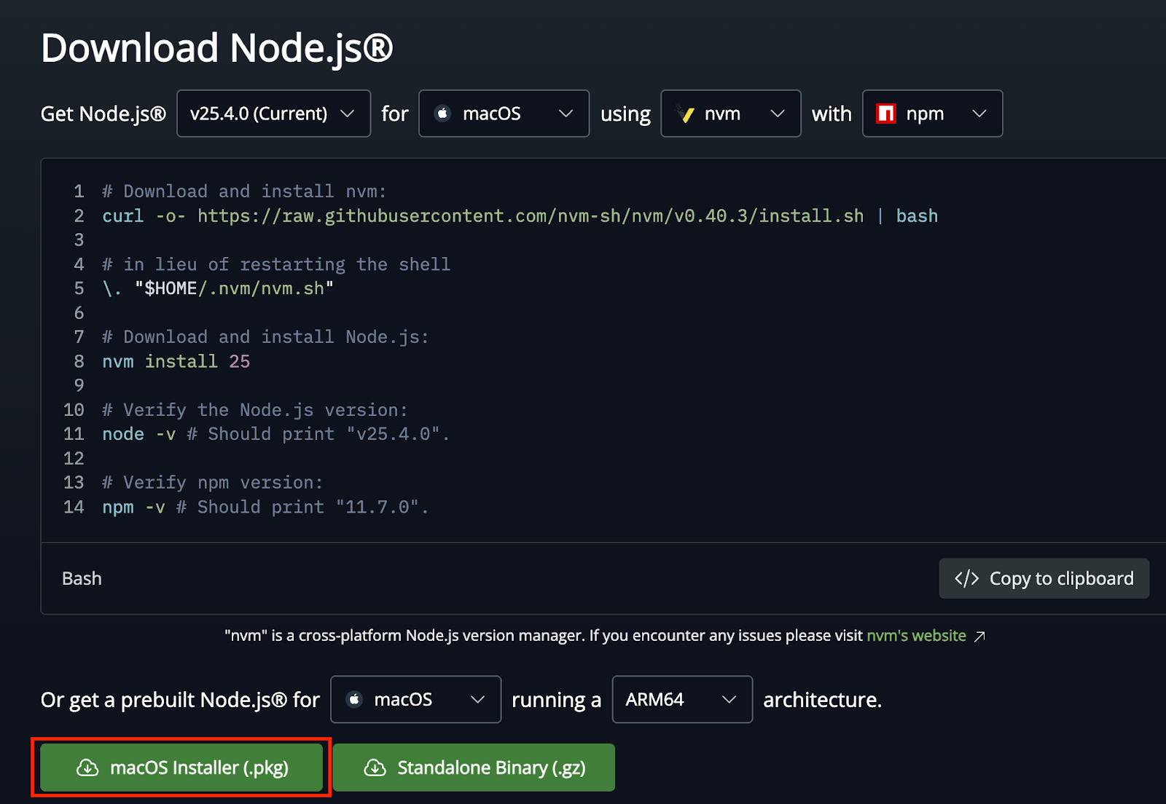
Task: Click the red npm logo icon
Action: click(x=885, y=114)
